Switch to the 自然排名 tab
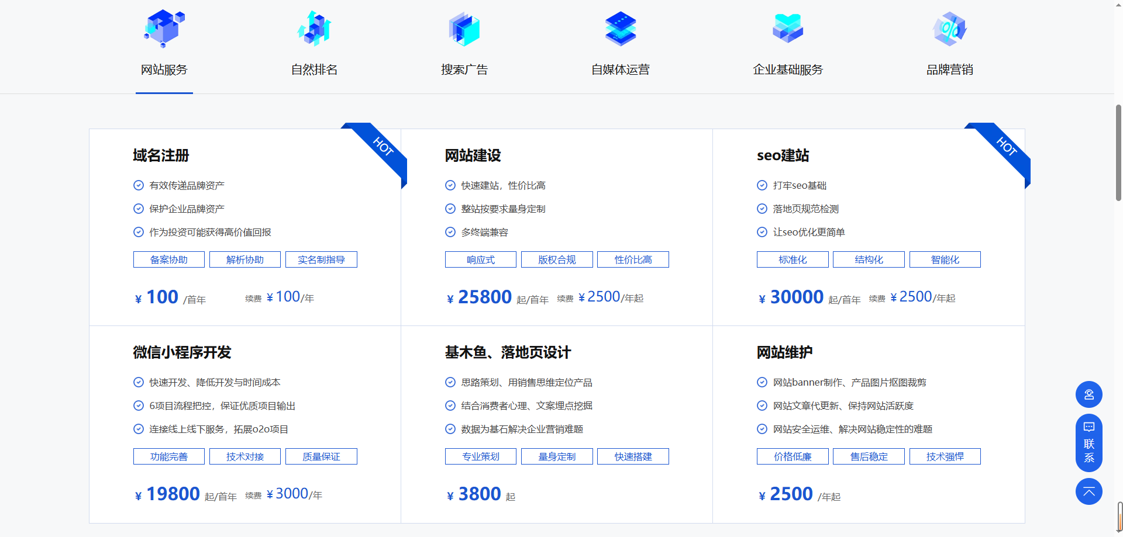Viewport: 1123px width, 537px height. pos(315,70)
